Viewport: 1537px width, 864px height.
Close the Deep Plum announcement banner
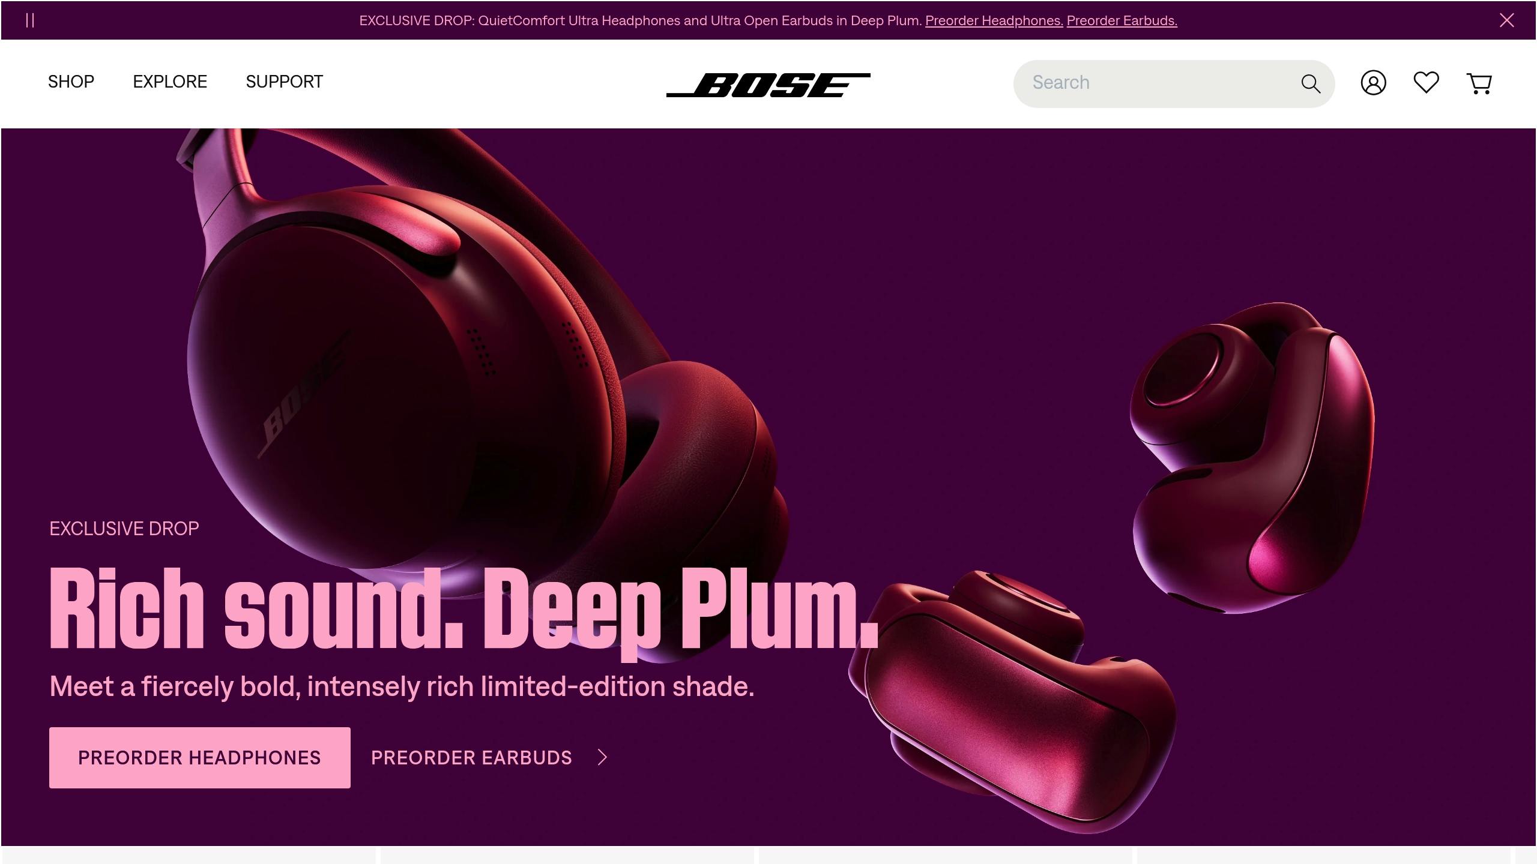click(x=1506, y=20)
